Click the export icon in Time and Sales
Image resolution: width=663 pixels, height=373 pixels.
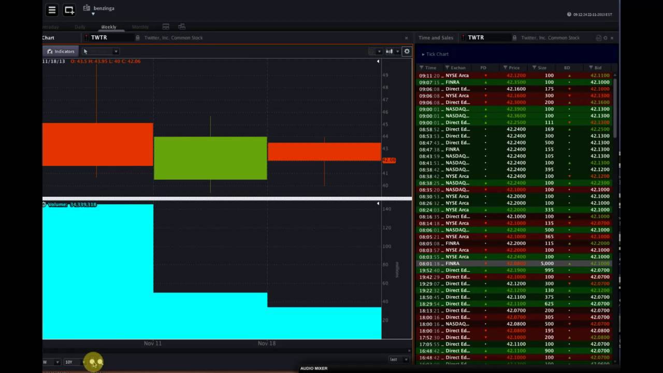click(x=599, y=38)
